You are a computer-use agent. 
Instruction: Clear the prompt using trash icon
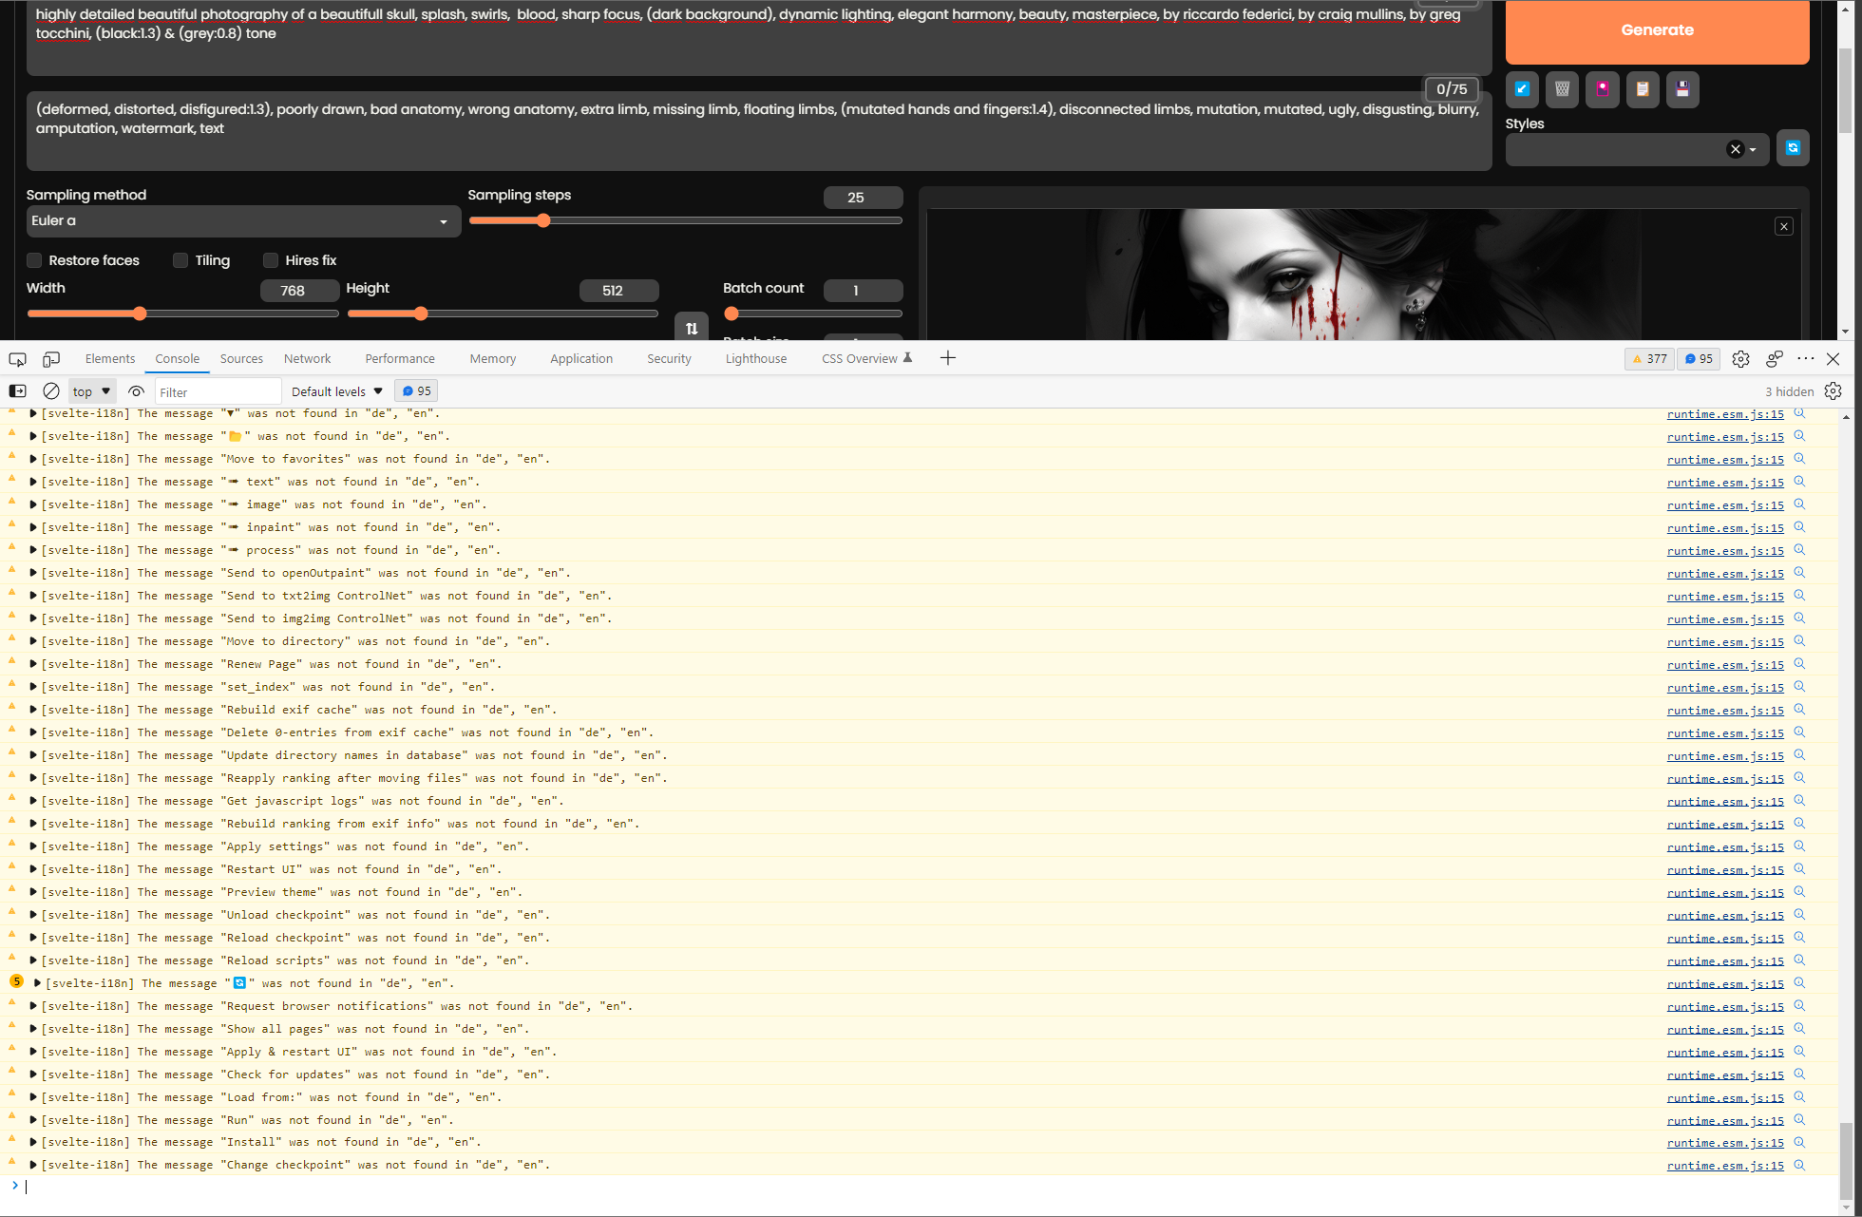pyautogui.click(x=1562, y=89)
